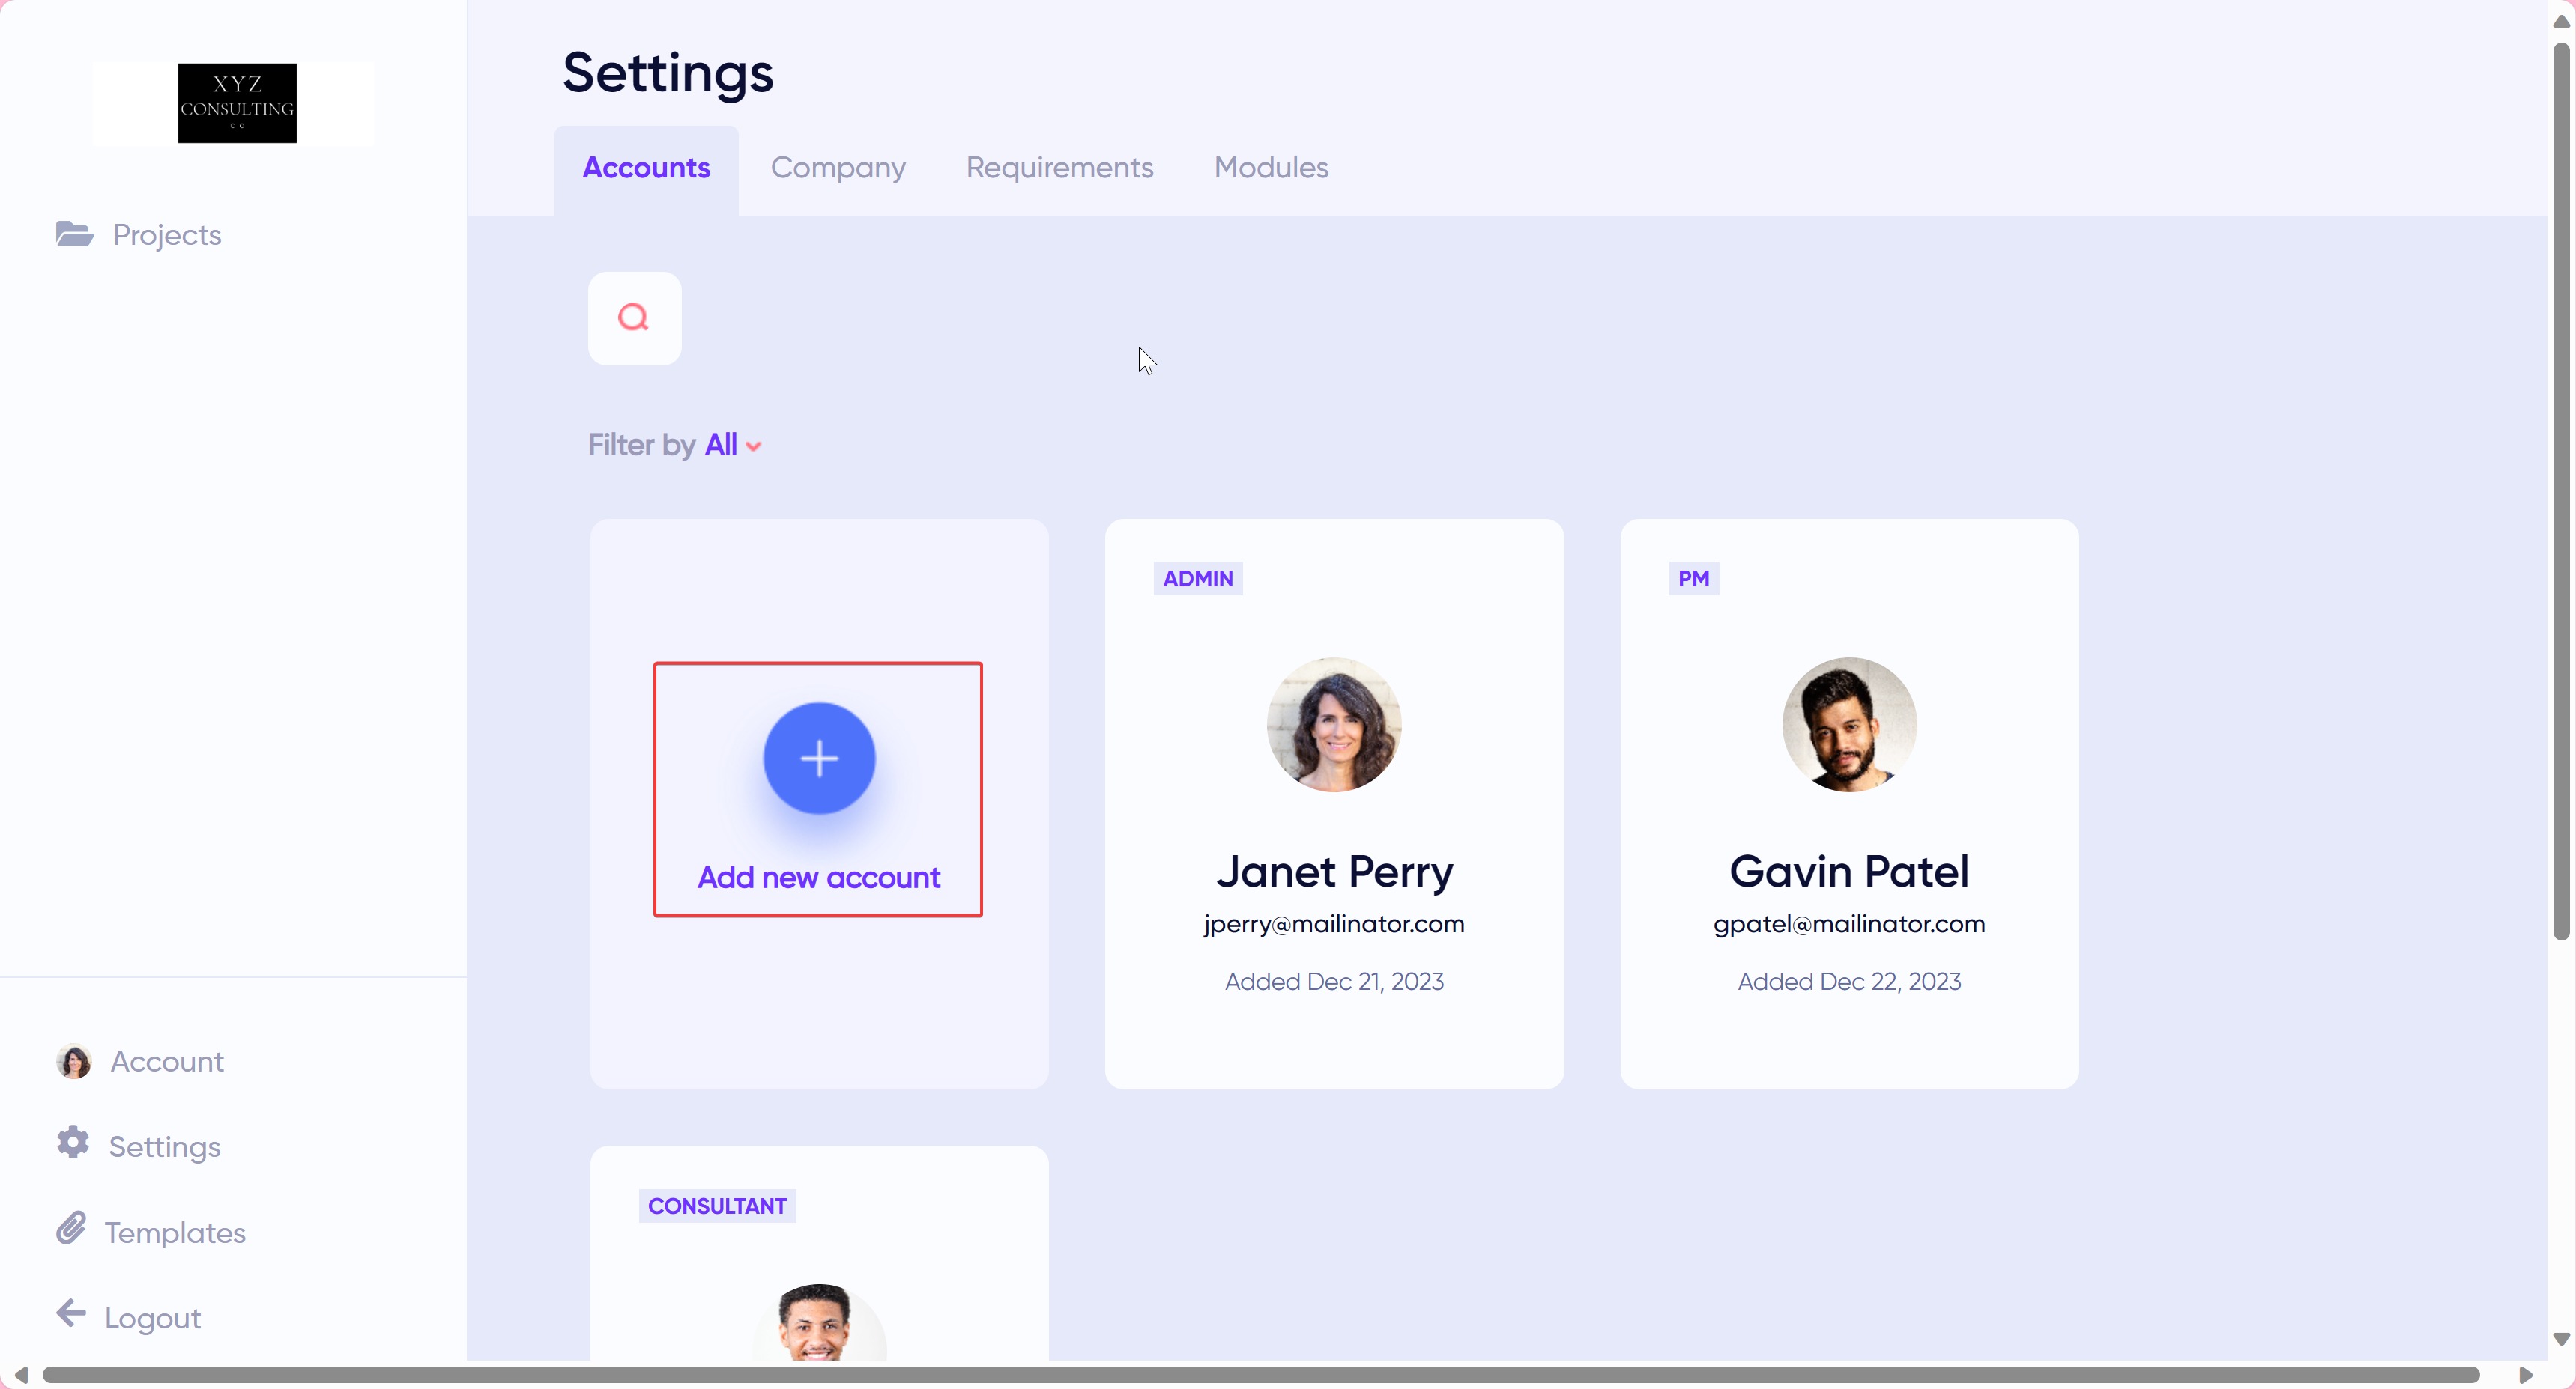Open the Requirements tab

(x=1059, y=168)
